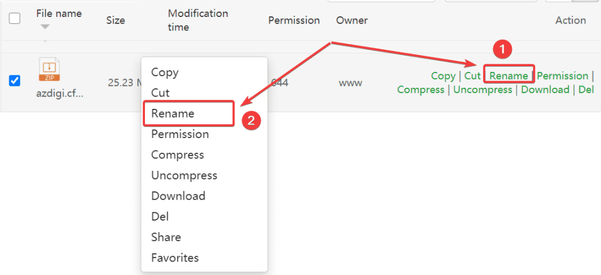Viewport: 601px width, 275px height.
Task: Click the ZIP file icon
Action: point(49,70)
